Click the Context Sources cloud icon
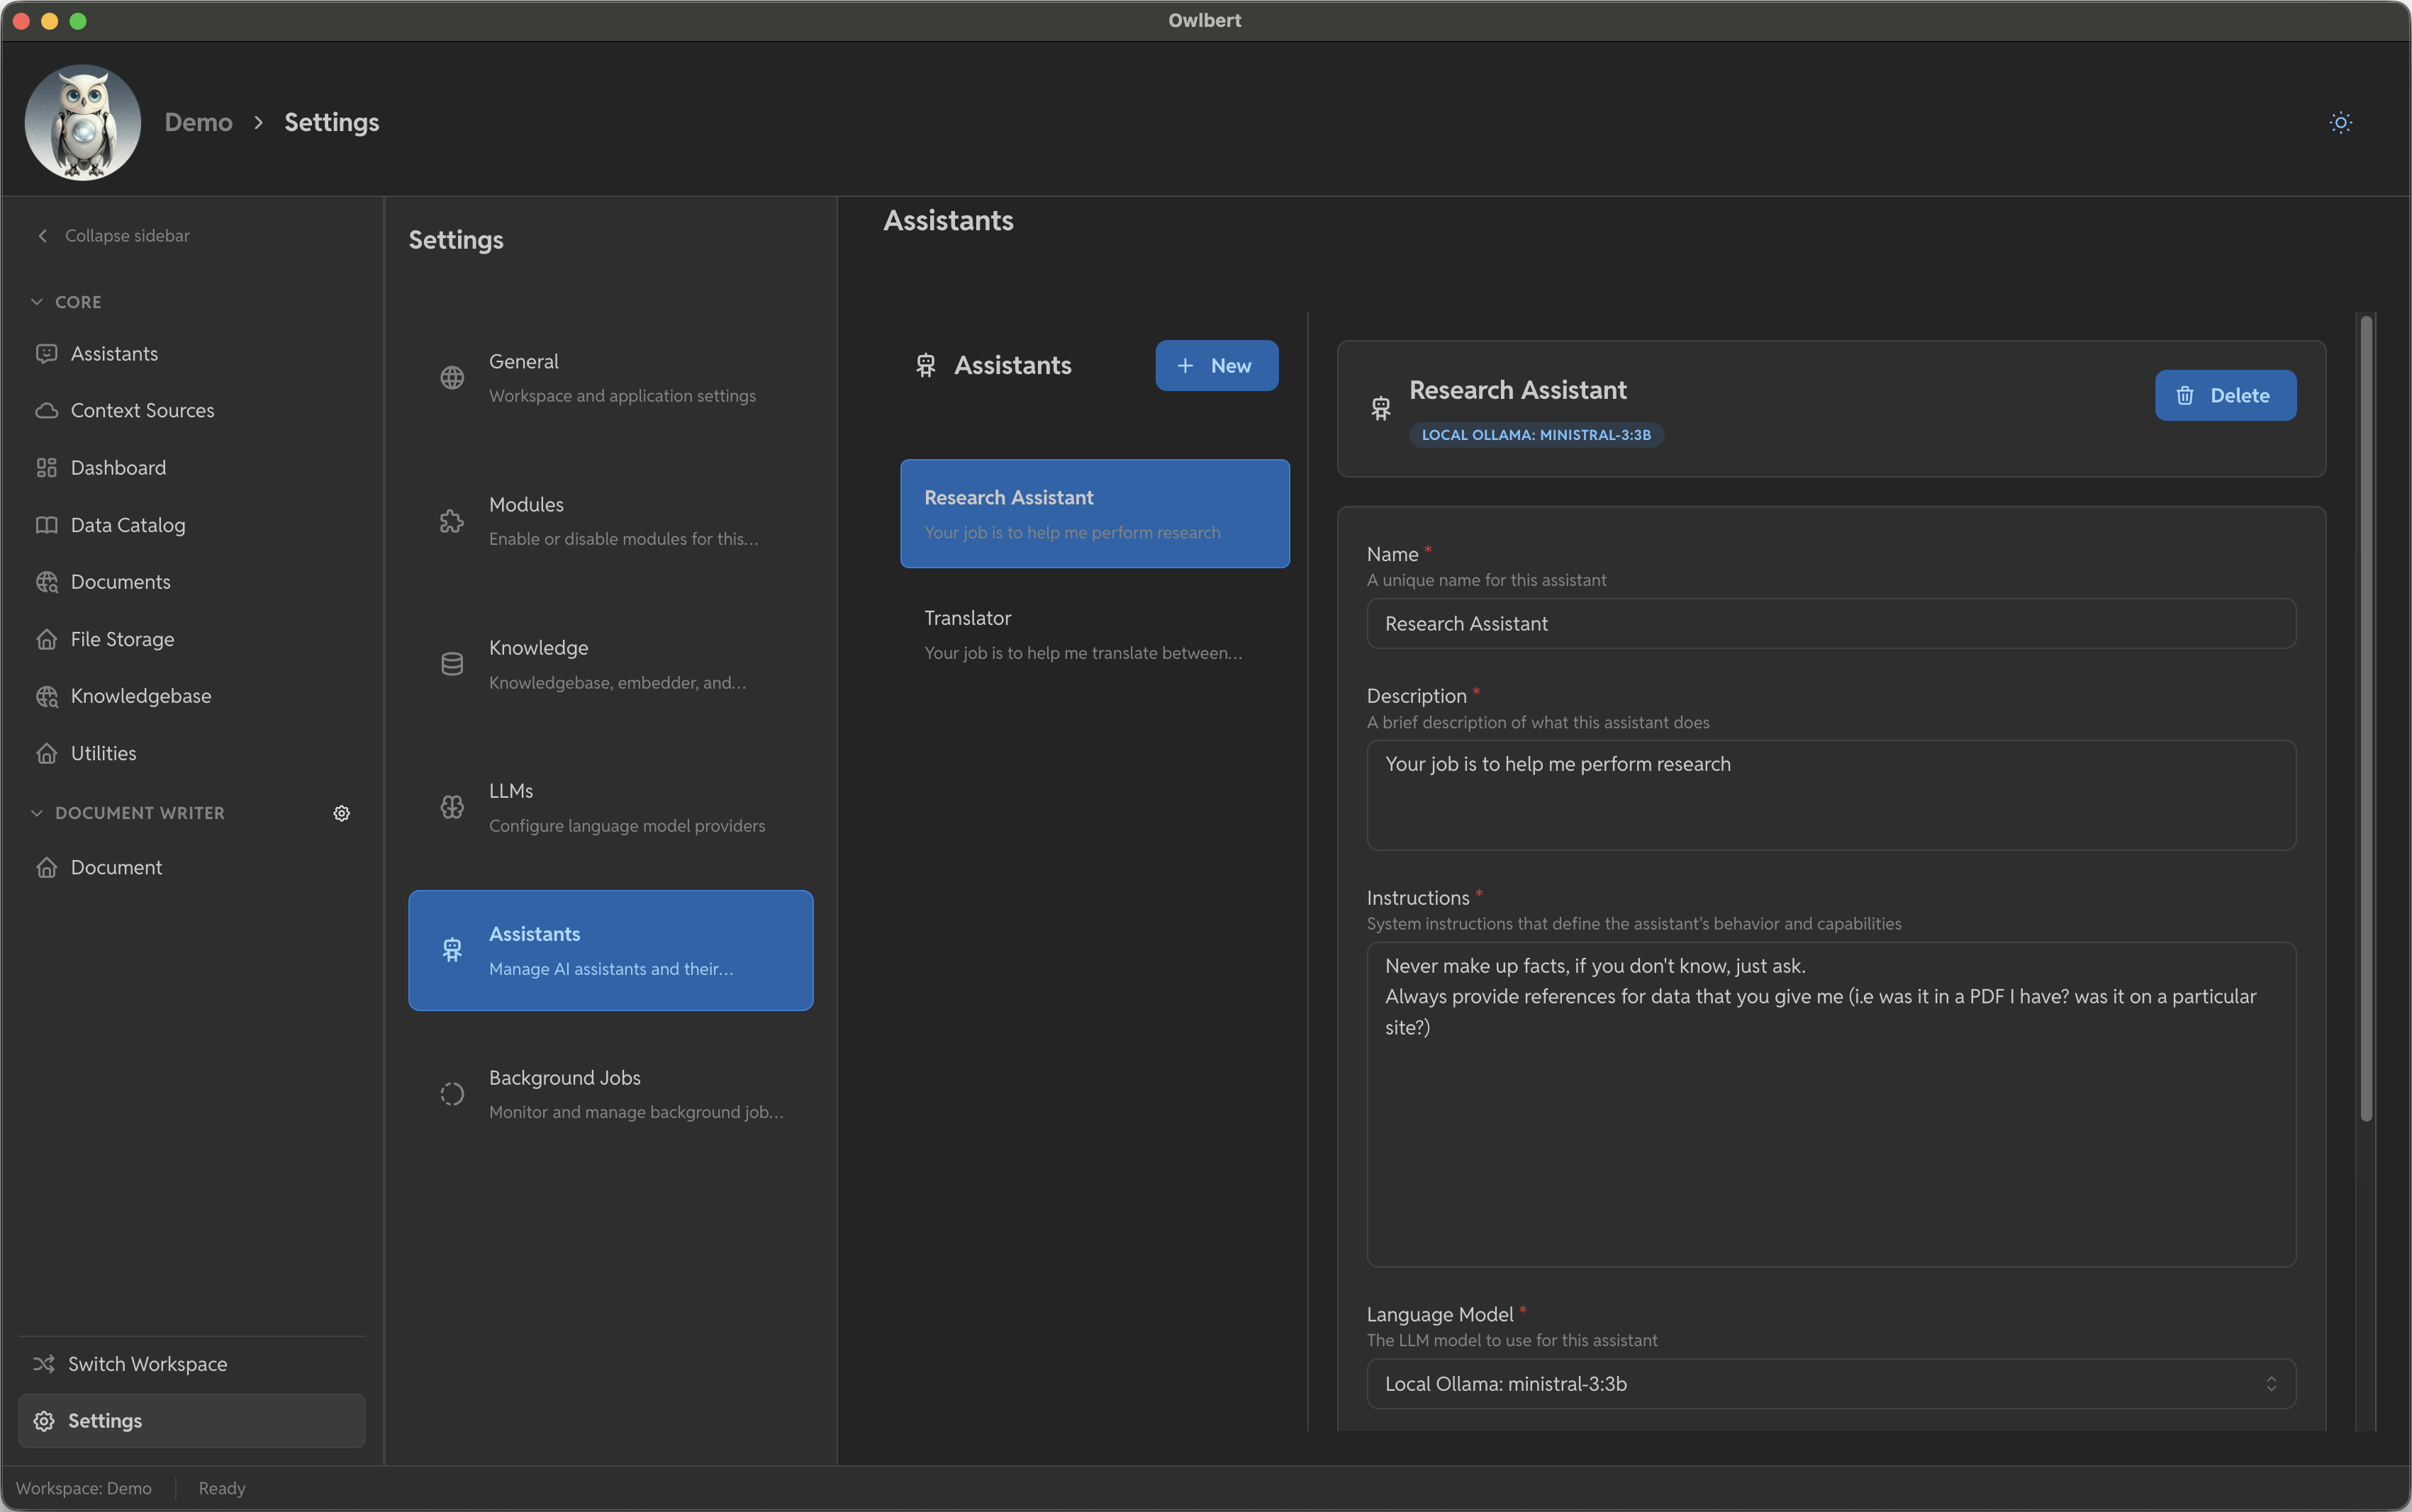This screenshot has width=2412, height=1512. click(x=46, y=410)
